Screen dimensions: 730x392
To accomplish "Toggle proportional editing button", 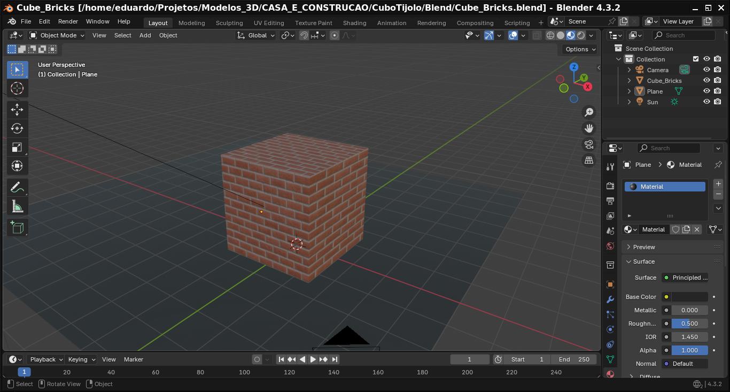I will tap(335, 35).
